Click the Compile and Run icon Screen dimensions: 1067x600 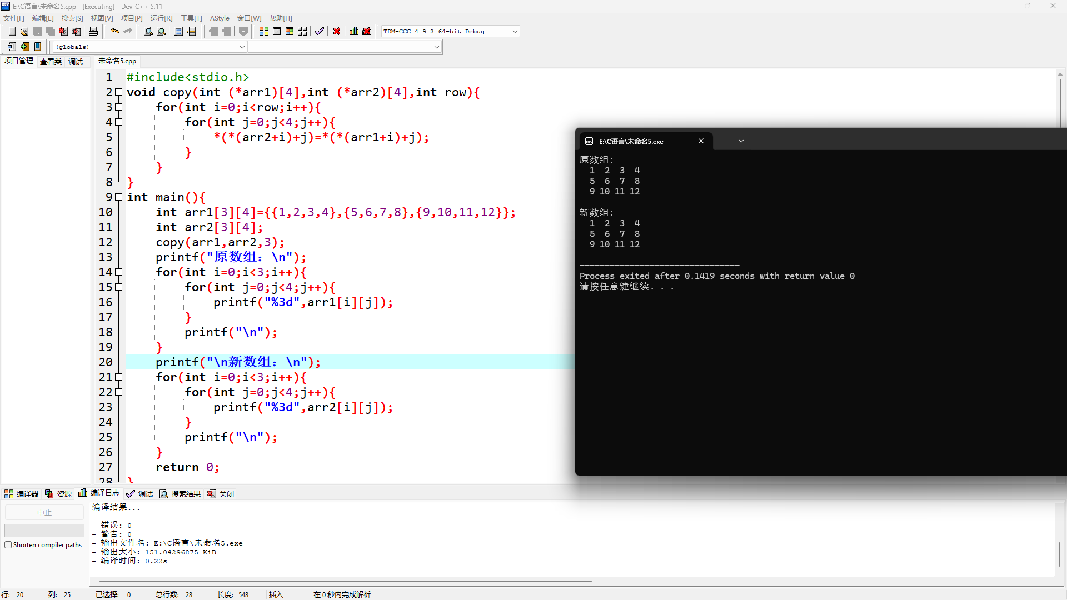point(290,32)
